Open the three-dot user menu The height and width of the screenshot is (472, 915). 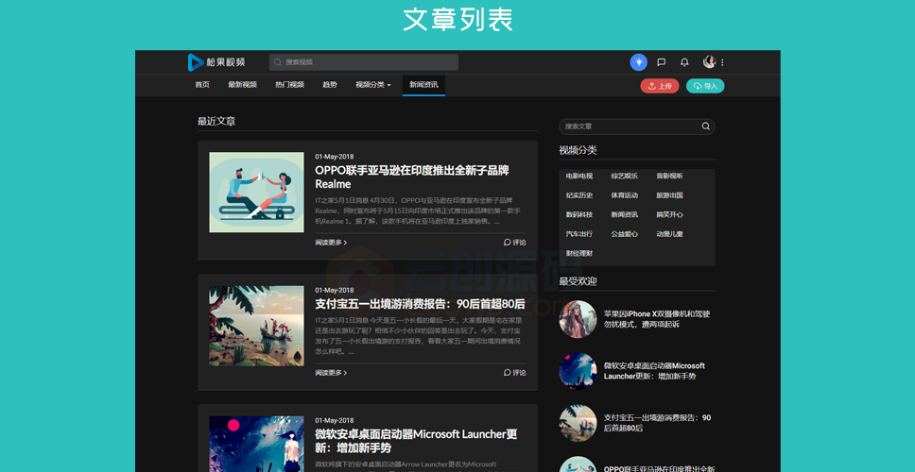coord(722,62)
